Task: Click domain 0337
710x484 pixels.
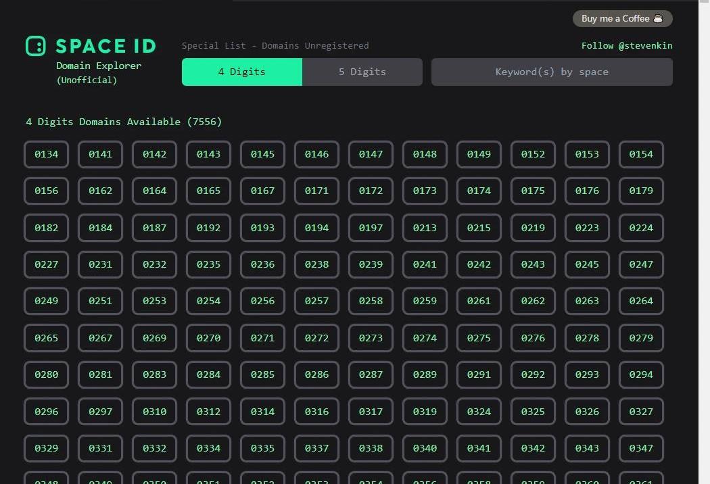Action: (316, 448)
